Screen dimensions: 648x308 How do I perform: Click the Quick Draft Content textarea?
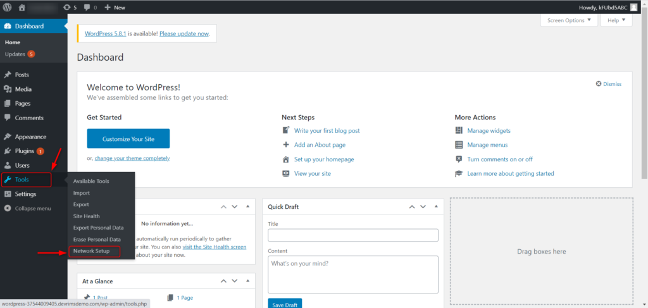click(x=353, y=274)
